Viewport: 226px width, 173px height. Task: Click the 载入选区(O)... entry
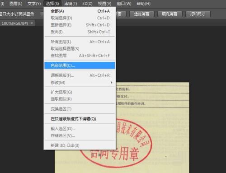point(80,129)
